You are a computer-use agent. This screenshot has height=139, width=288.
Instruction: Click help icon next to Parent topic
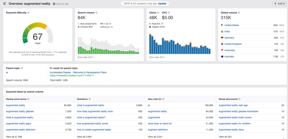22,68
